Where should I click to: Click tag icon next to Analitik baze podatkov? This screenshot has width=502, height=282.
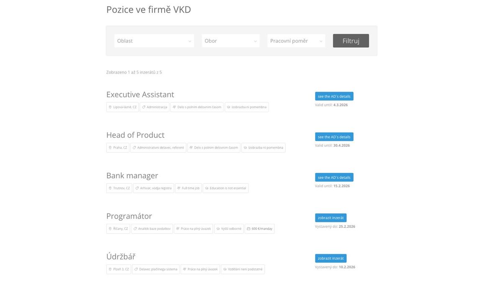[135, 229]
